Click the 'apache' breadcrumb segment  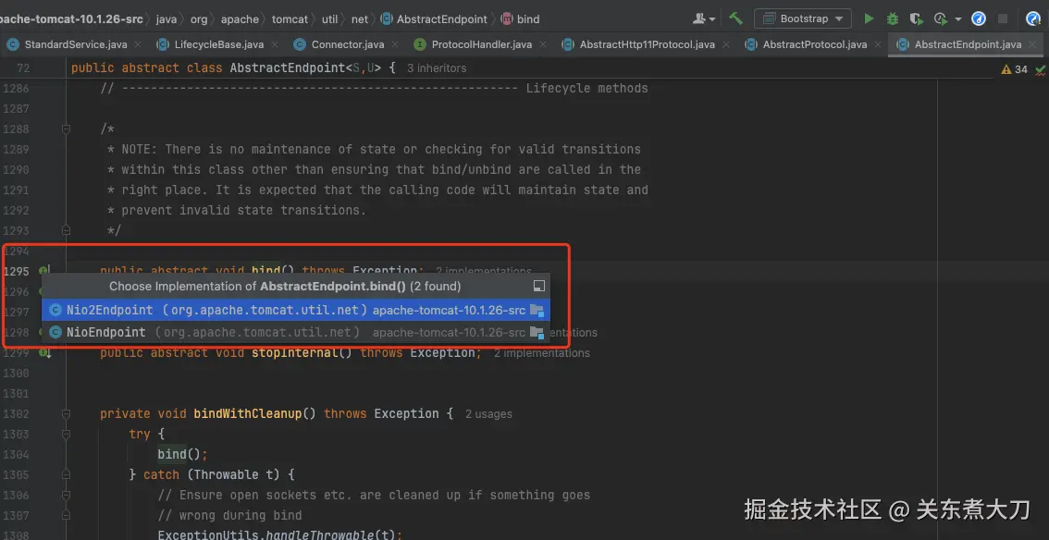pos(240,19)
